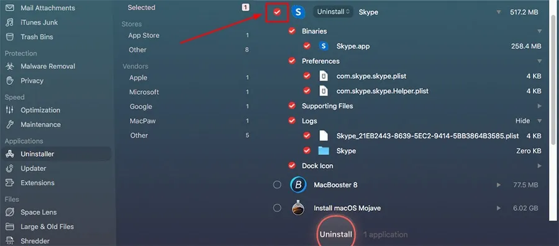Click the MacBooster 8 app icon

click(x=298, y=185)
